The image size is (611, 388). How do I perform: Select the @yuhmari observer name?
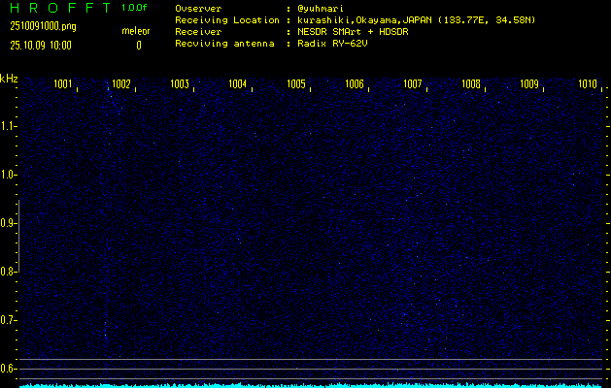tap(321, 8)
